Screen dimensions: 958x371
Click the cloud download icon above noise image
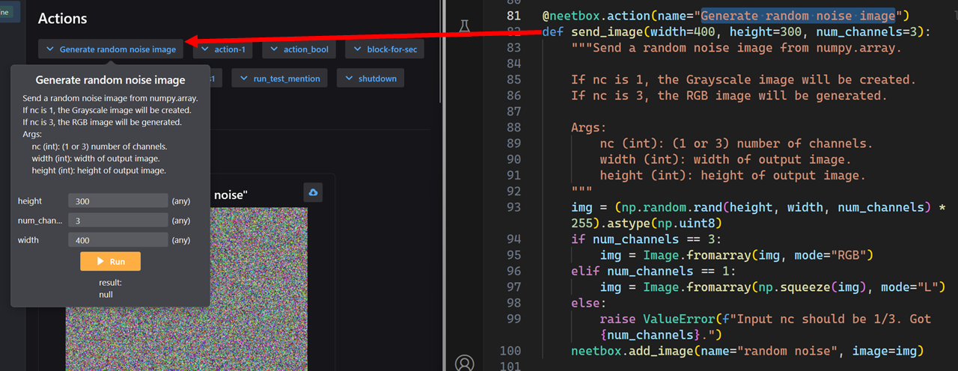[x=313, y=193]
